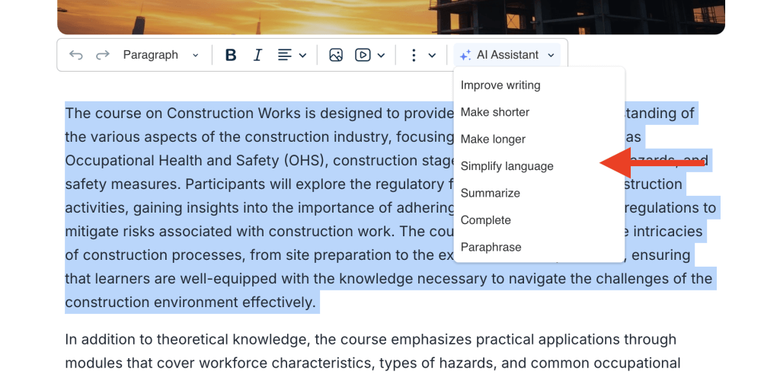Collapse the AI Assistant dropdown chevron

(x=551, y=55)
